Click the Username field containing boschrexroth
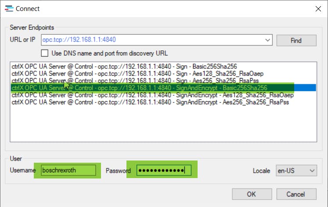This screenshot has width=328, height=207. click(x=68, y=170)
